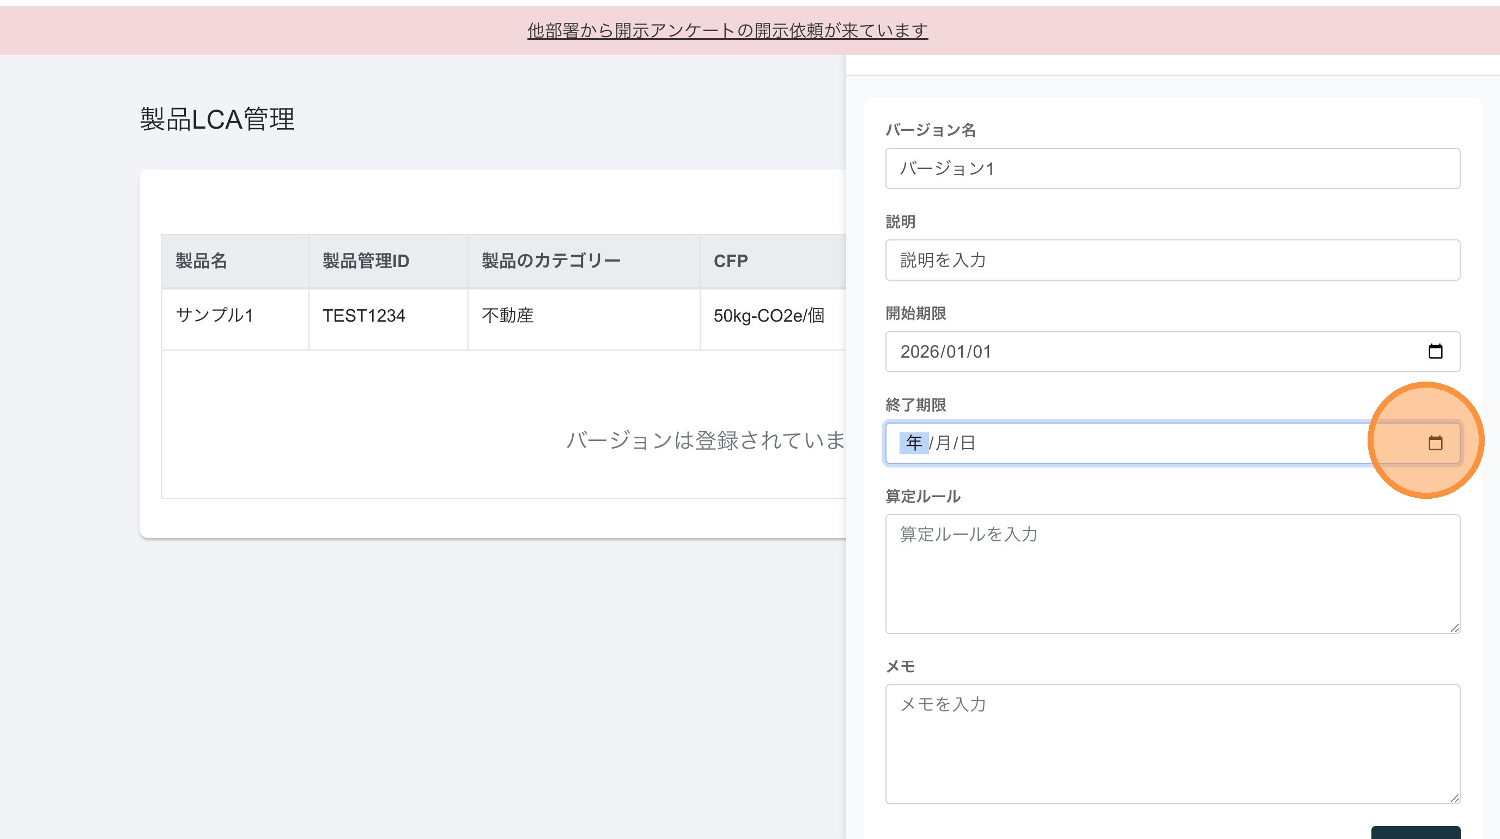Select the 日 segment in 終了期限
The image size is (1500, 839).
967,443
